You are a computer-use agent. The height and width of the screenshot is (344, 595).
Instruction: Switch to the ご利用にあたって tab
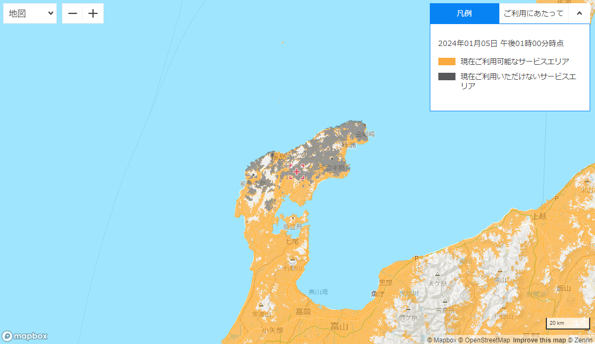pos(534,13)
